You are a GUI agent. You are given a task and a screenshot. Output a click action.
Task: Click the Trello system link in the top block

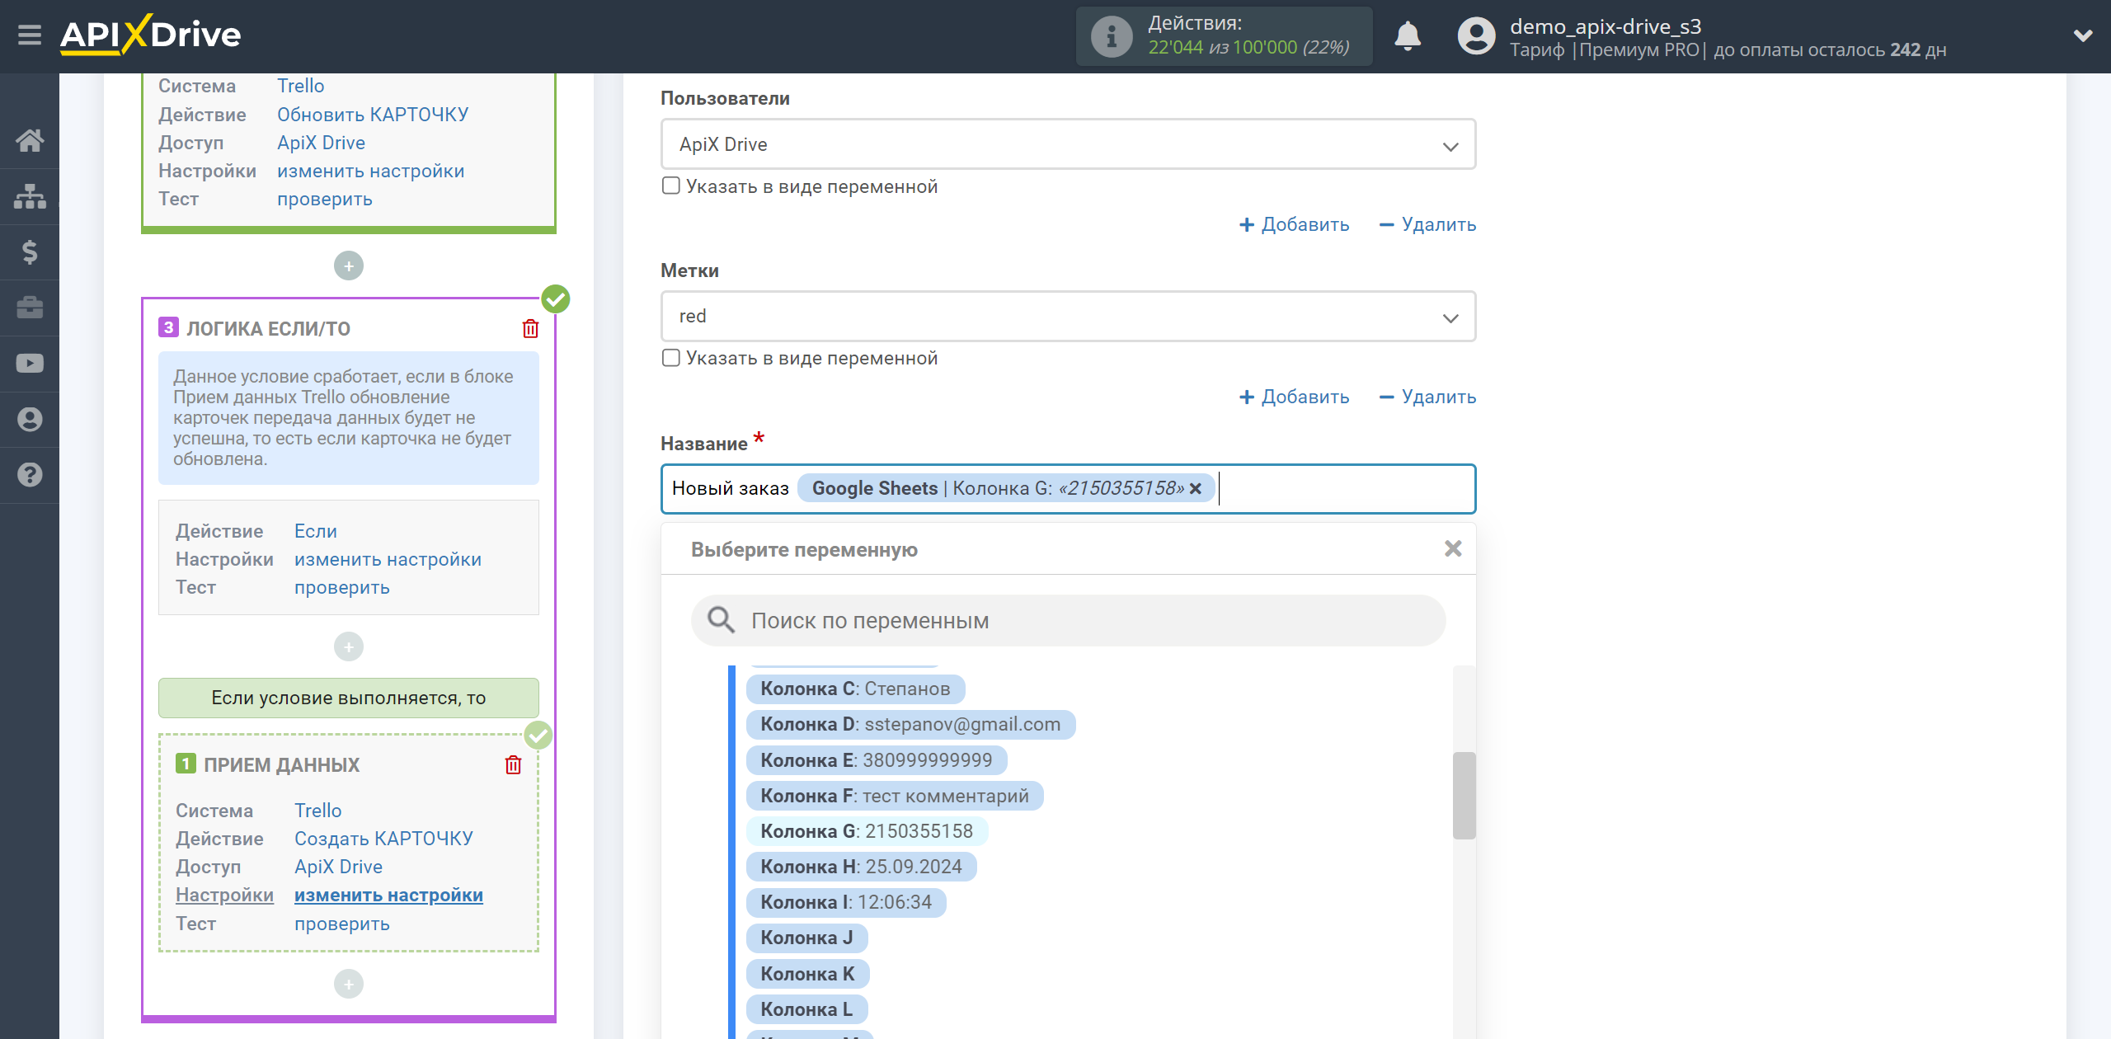(300, 86)
